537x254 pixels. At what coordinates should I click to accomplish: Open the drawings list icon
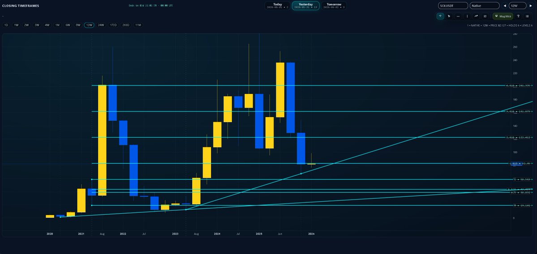point(527,16)
